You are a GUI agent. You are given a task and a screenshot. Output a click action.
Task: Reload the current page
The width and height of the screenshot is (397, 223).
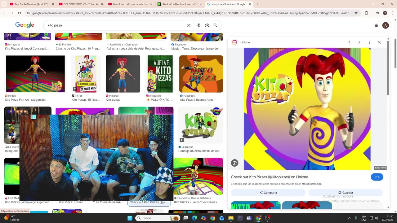point(19,13)
